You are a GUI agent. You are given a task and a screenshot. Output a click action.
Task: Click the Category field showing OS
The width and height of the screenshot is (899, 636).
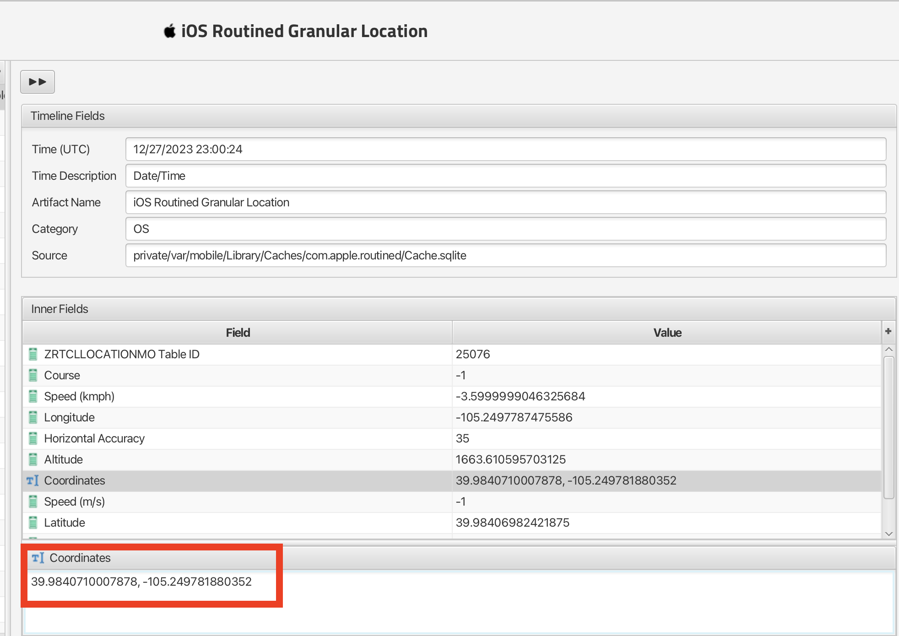click(506, 229)
